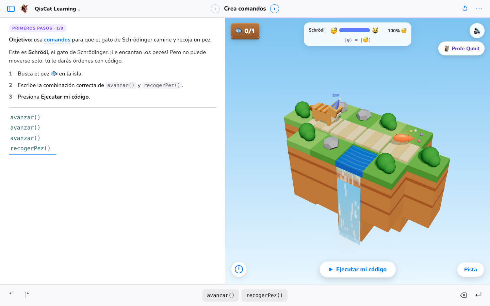This screenshot has height=306, width=490.
Task: Insert the avanzar() command chip
Action: pyautogui.click(x=220, y=295)
